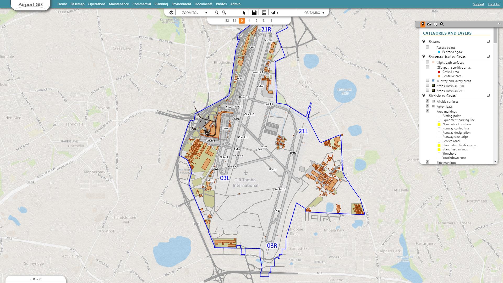
Task: Click layers stack icon beside Airside surfaces
Action: (x=424, y=95)
